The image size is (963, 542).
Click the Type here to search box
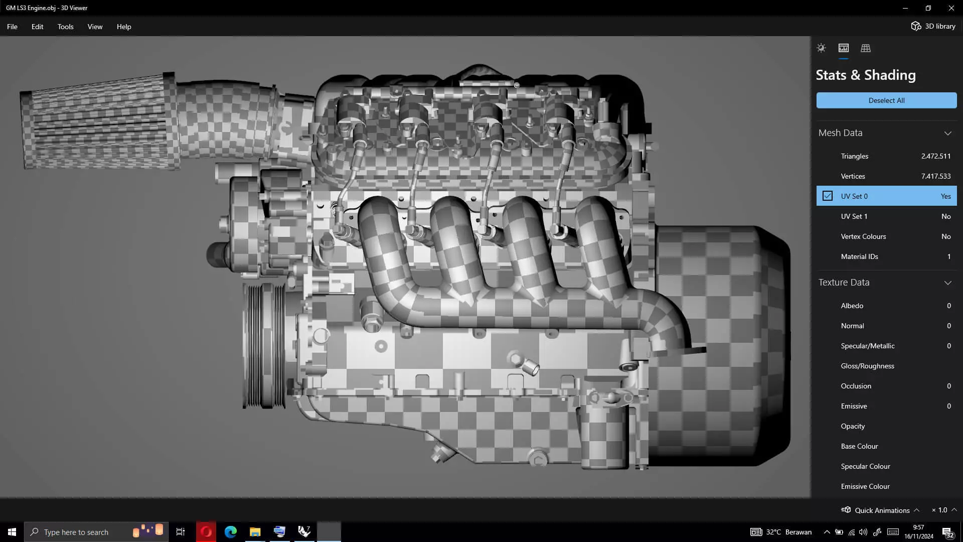96,532
